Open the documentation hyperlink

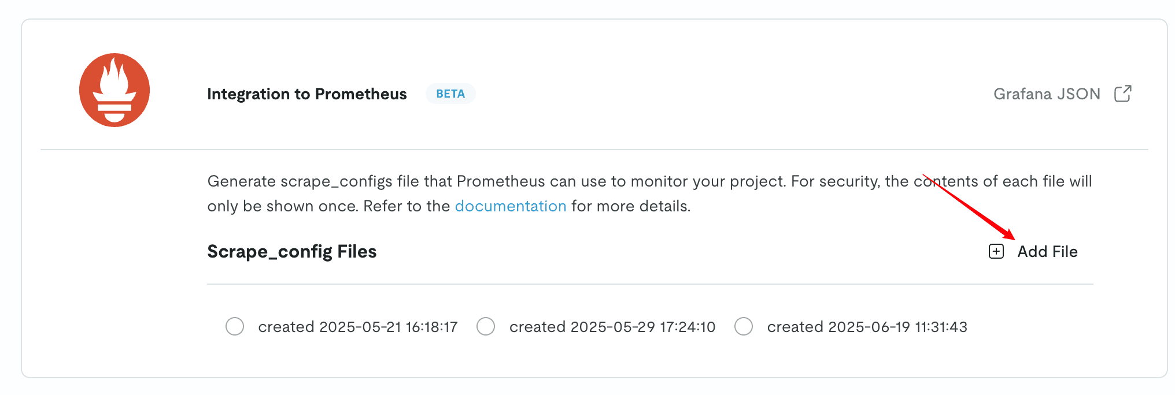[510, 206]
